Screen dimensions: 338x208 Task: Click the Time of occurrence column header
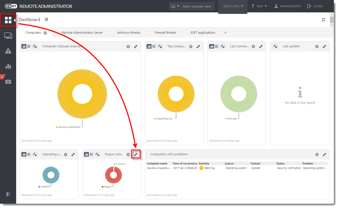[x=185, y=164]
